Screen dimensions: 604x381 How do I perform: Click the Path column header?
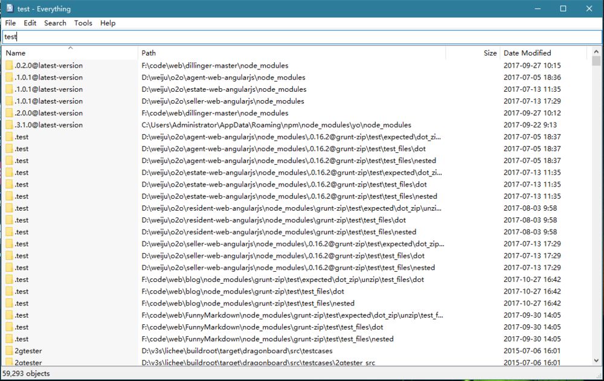point(149,53)
